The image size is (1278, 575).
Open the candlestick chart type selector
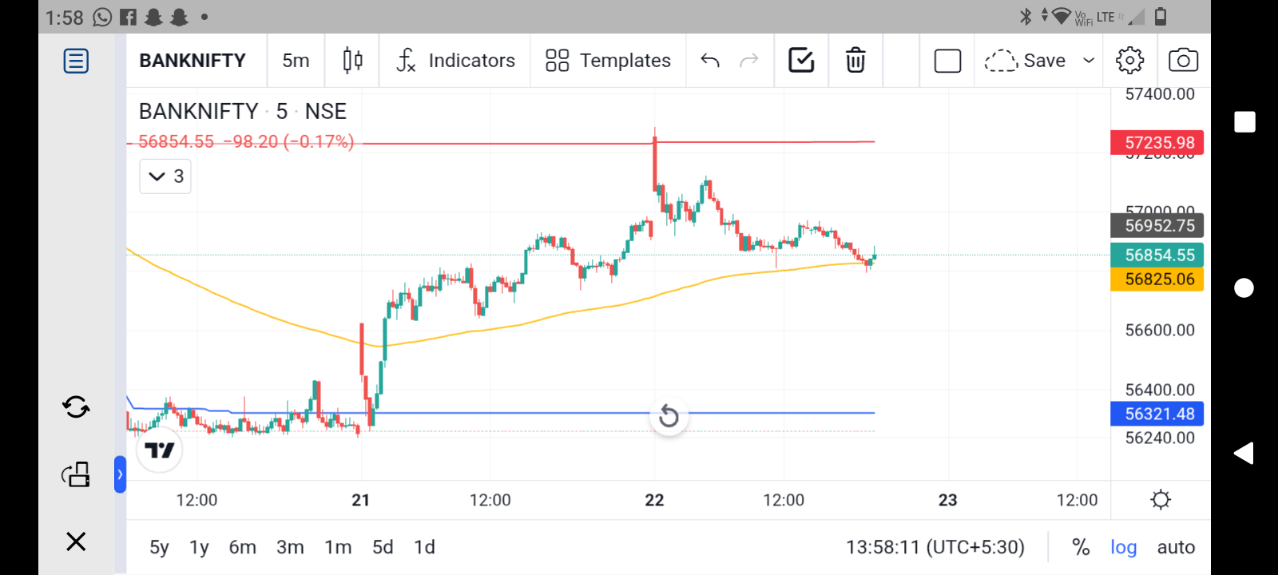coord(352,61)
